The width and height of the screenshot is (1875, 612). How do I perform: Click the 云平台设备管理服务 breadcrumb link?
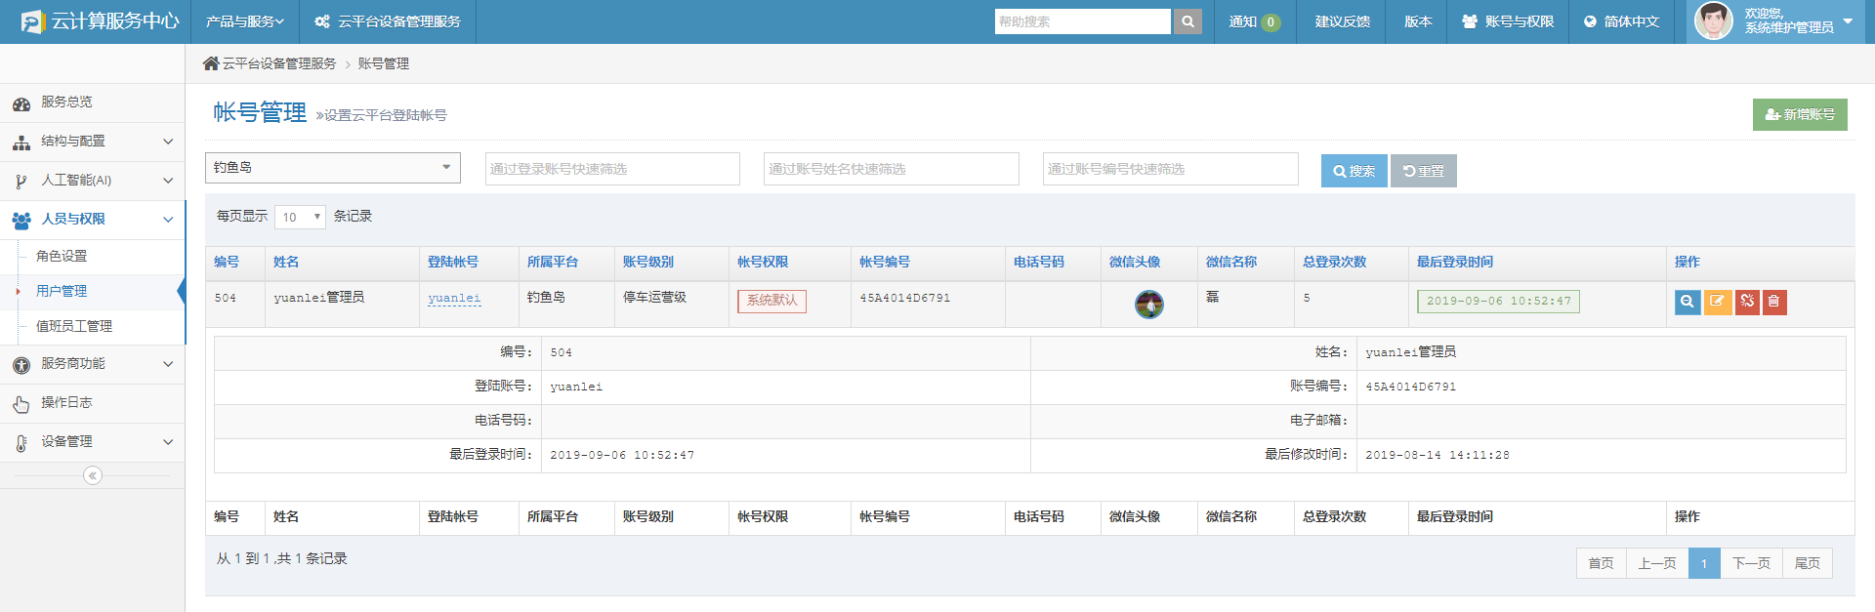point(278,63)
